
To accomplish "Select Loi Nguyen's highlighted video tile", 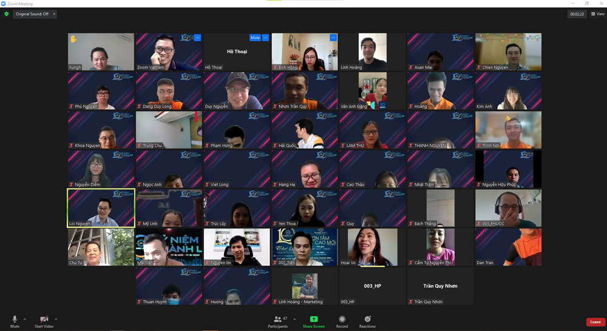I will 101,208.
